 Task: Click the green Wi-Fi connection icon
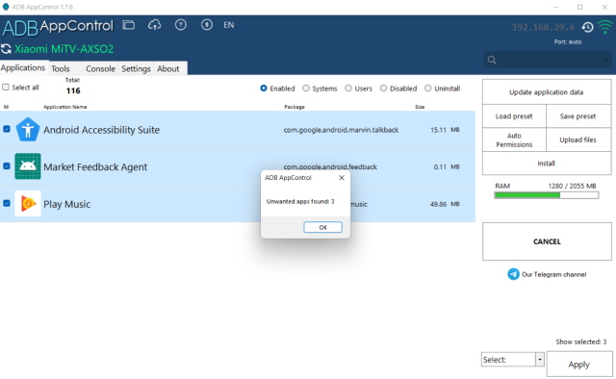coord(605,27)
